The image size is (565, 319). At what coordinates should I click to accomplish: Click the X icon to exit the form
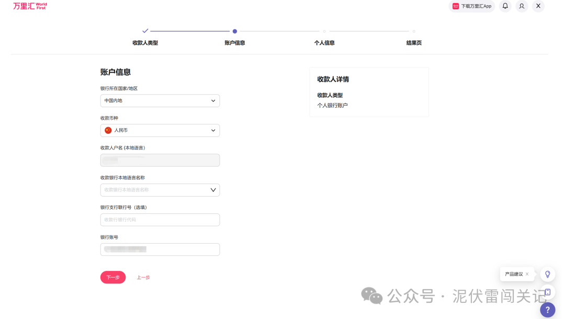[538, 6]
